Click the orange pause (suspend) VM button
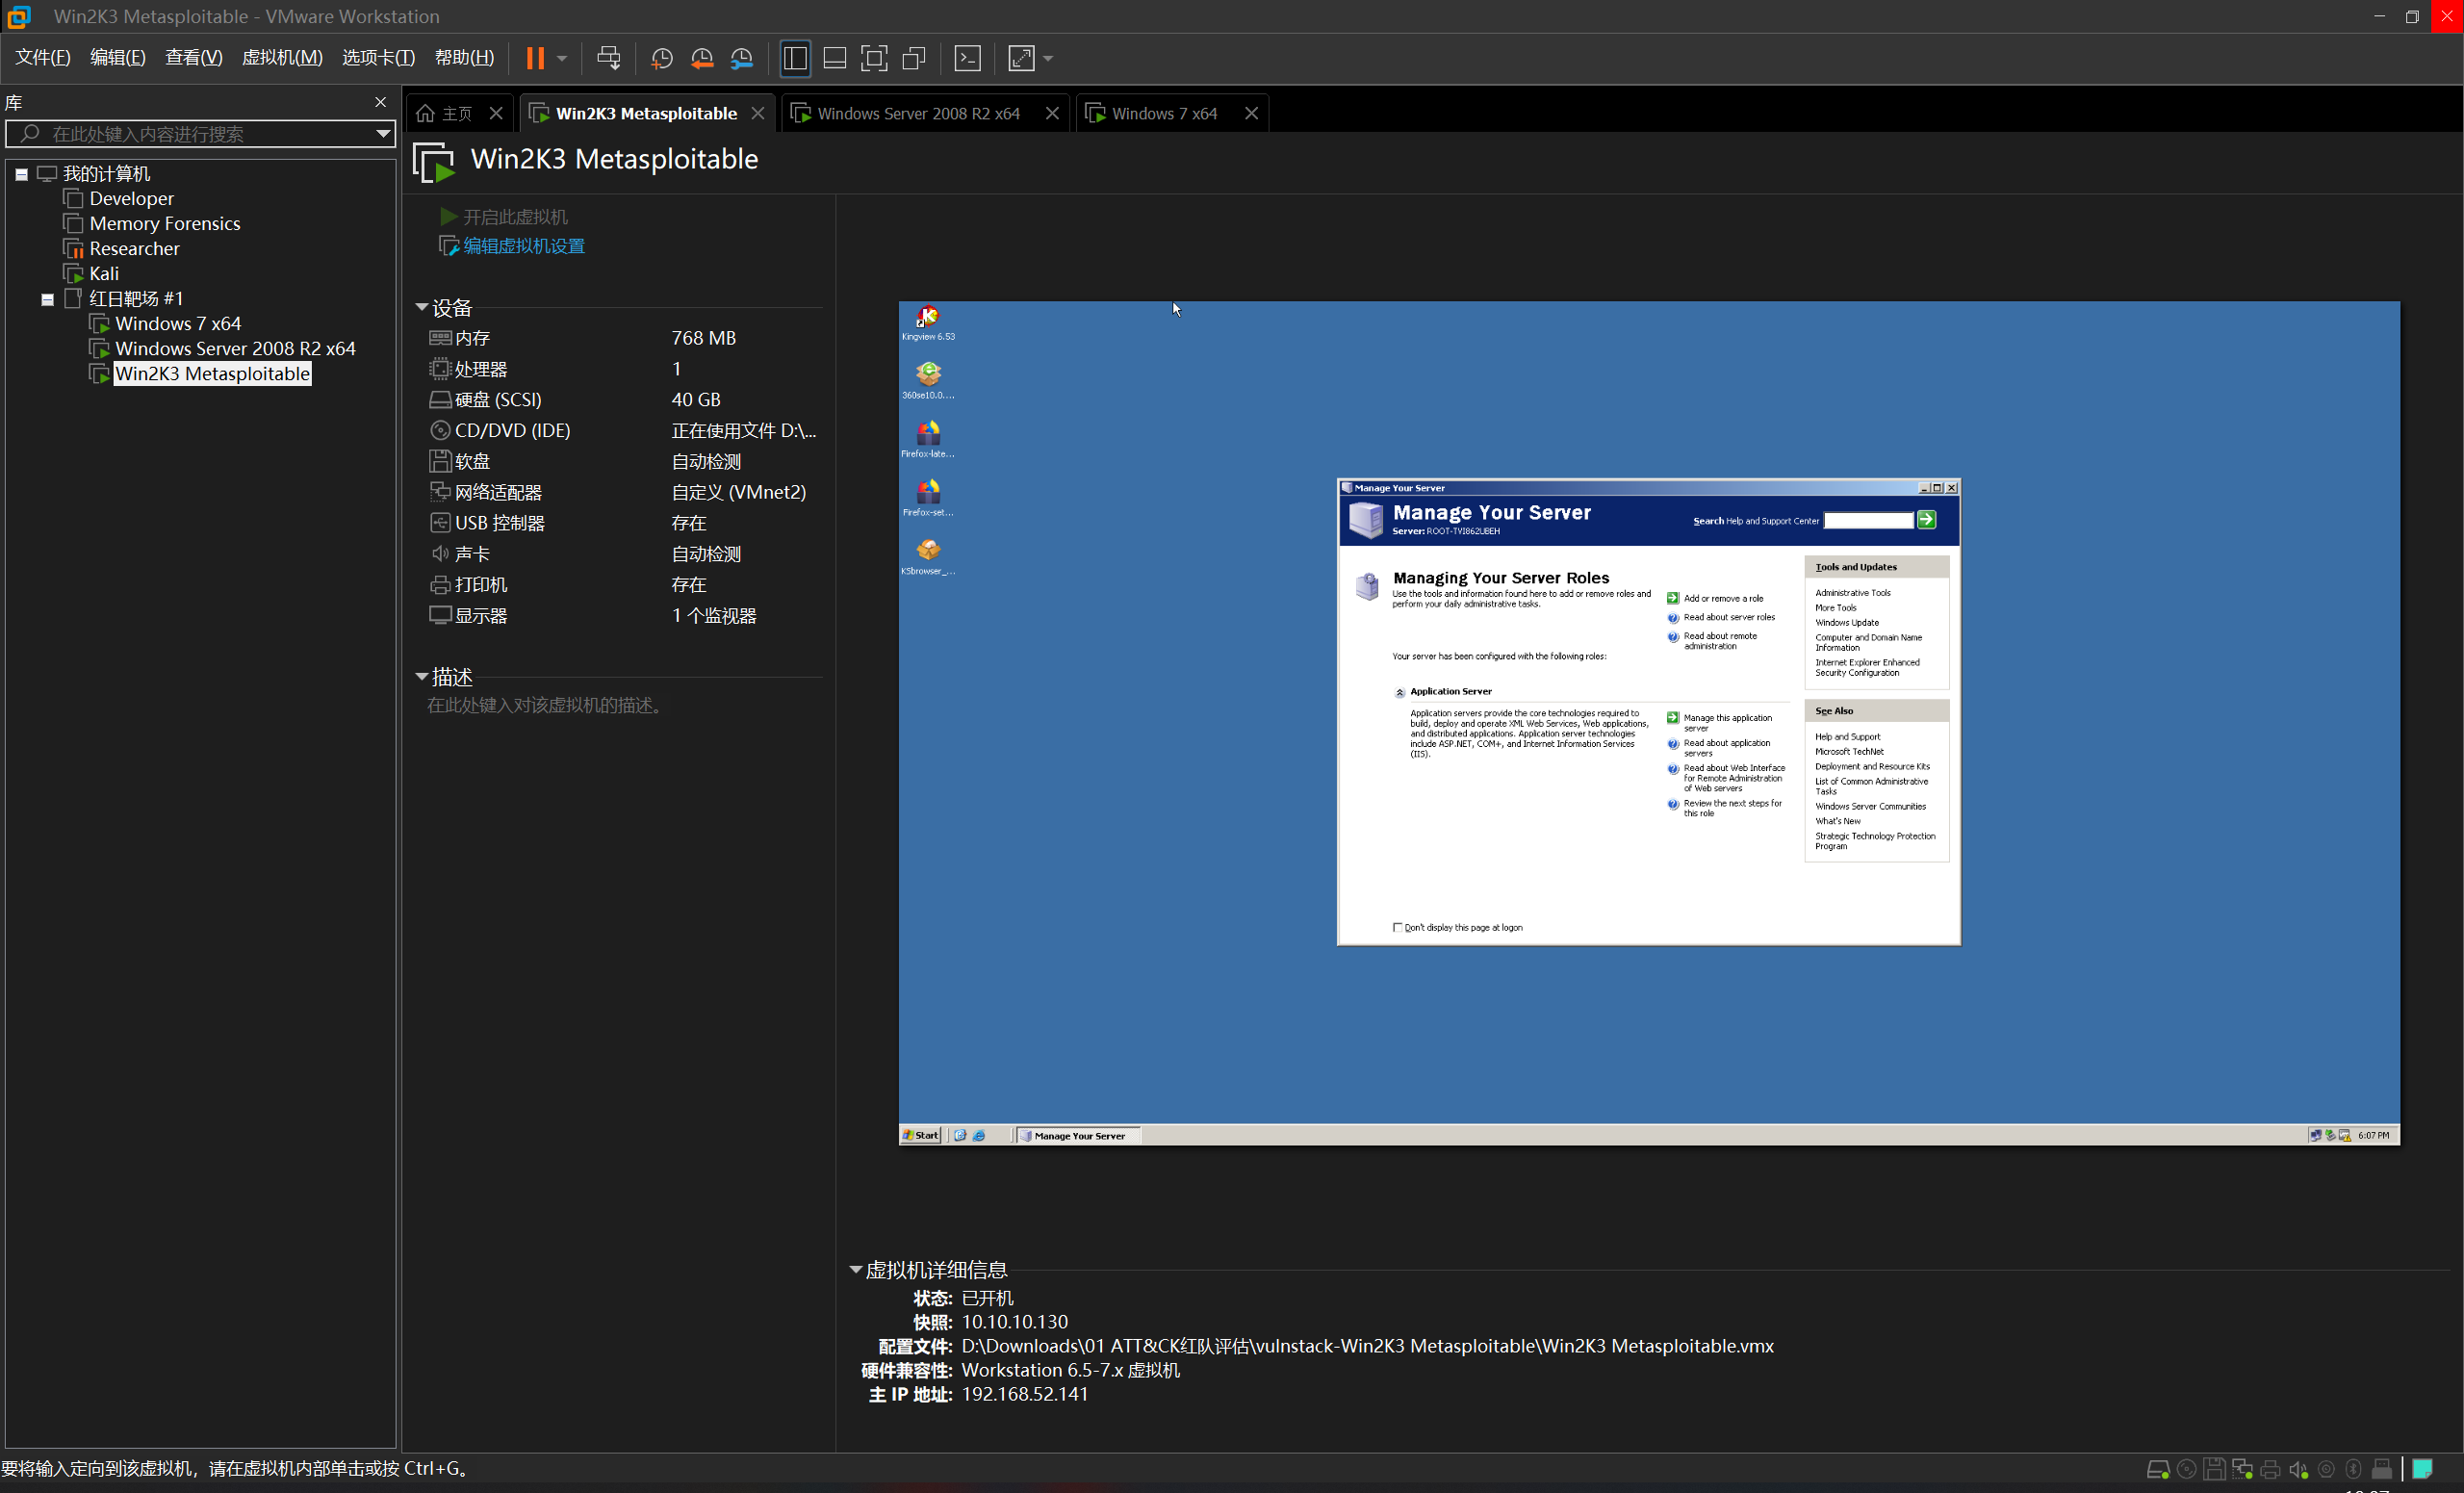This screenshot has height=1493, width=2464. tap(535, 58)
